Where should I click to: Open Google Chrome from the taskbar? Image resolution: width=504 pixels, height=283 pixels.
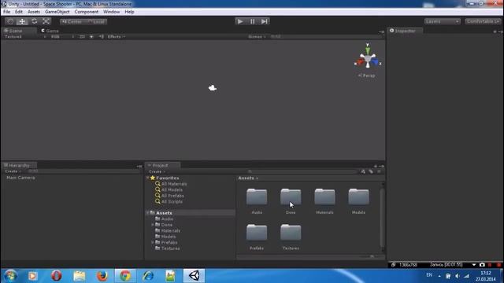click(x=124, y=276)
